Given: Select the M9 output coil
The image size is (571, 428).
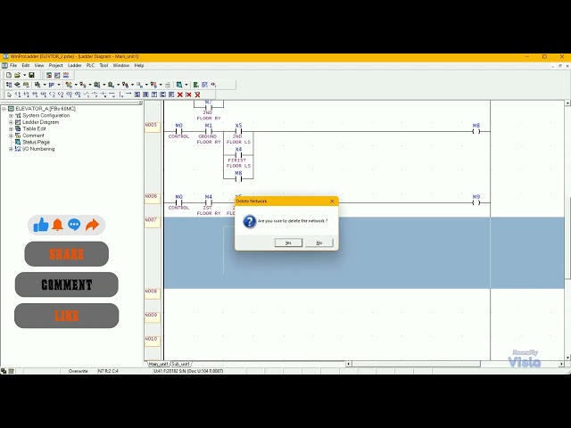Looking at the screenshot, I should 476,201.
